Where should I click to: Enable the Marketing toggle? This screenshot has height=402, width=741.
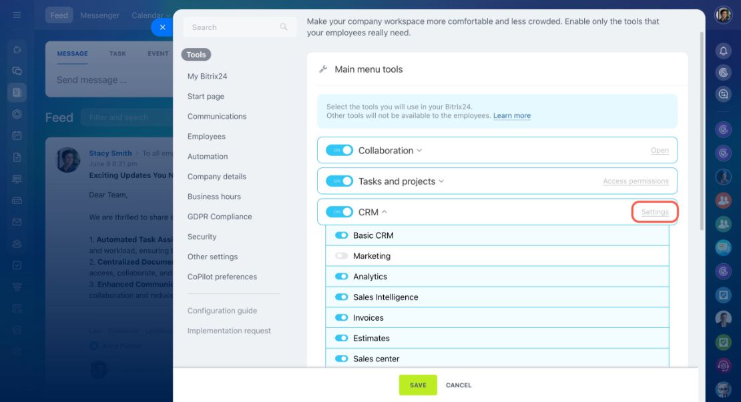click(x=341, y=256)
